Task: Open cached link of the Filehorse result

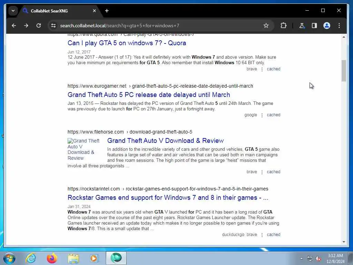Action: point(273,172)
